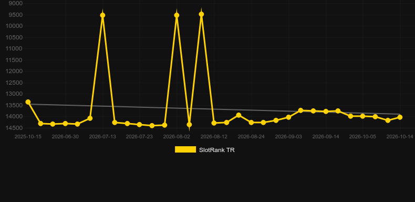
Task: Select the data point above 2026-10-05
Action: 362,116
